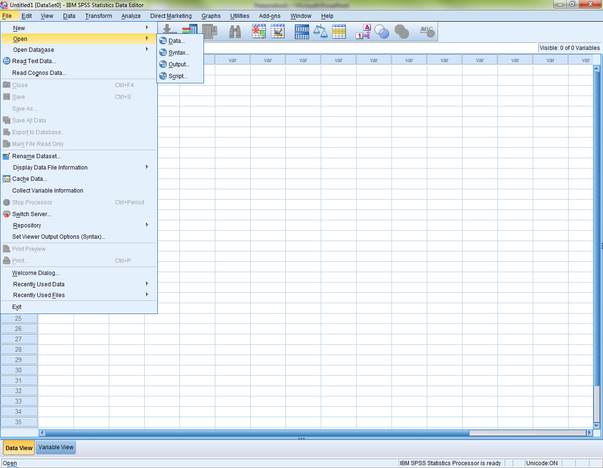The width and height of the screenshot is (603, 468).
Task: Open the Direct Marketing menu
Action: [171, 16]
